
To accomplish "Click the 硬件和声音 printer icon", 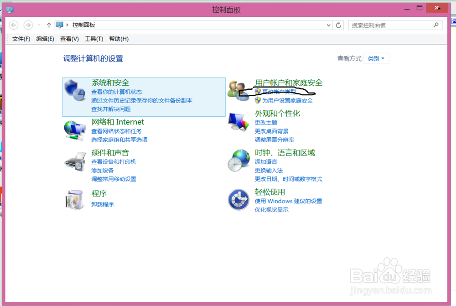I will click(x=74, y=162).
